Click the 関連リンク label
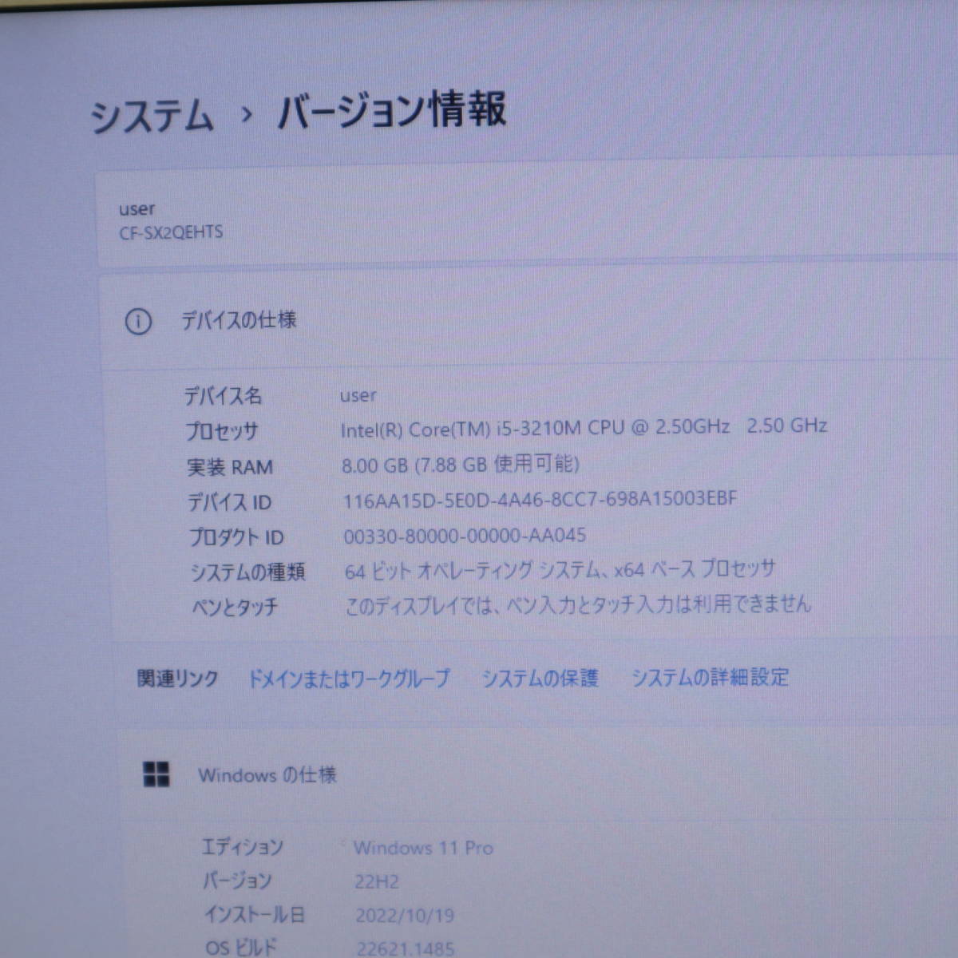 point(177,679)
